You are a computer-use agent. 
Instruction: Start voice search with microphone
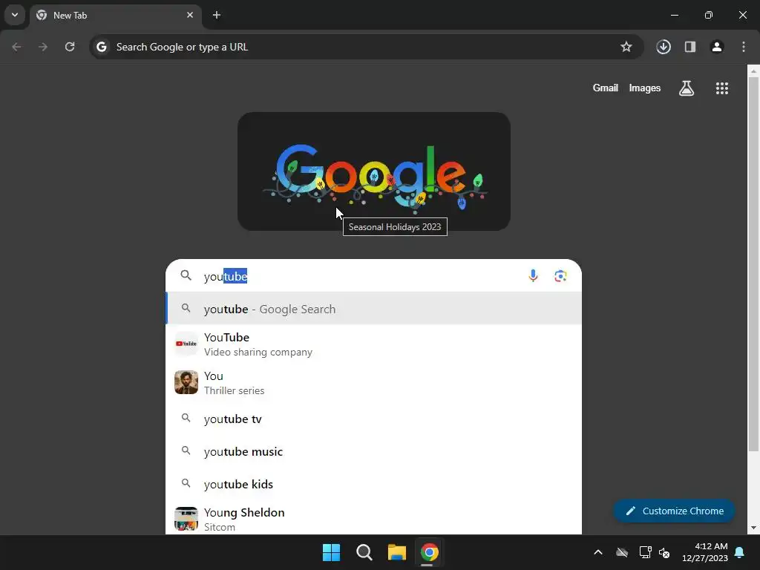[533, 276]
